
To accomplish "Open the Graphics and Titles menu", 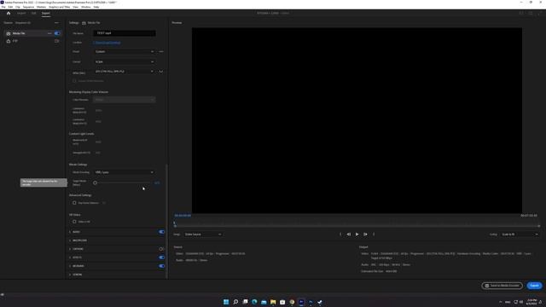I will (x=59, y=7).
